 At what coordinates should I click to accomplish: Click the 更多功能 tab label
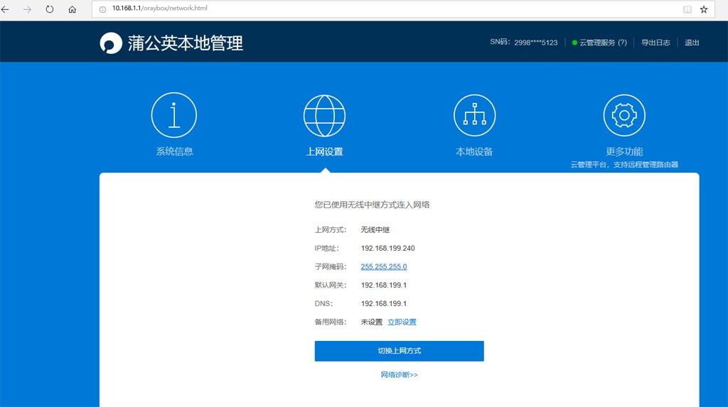click(624, 152)
